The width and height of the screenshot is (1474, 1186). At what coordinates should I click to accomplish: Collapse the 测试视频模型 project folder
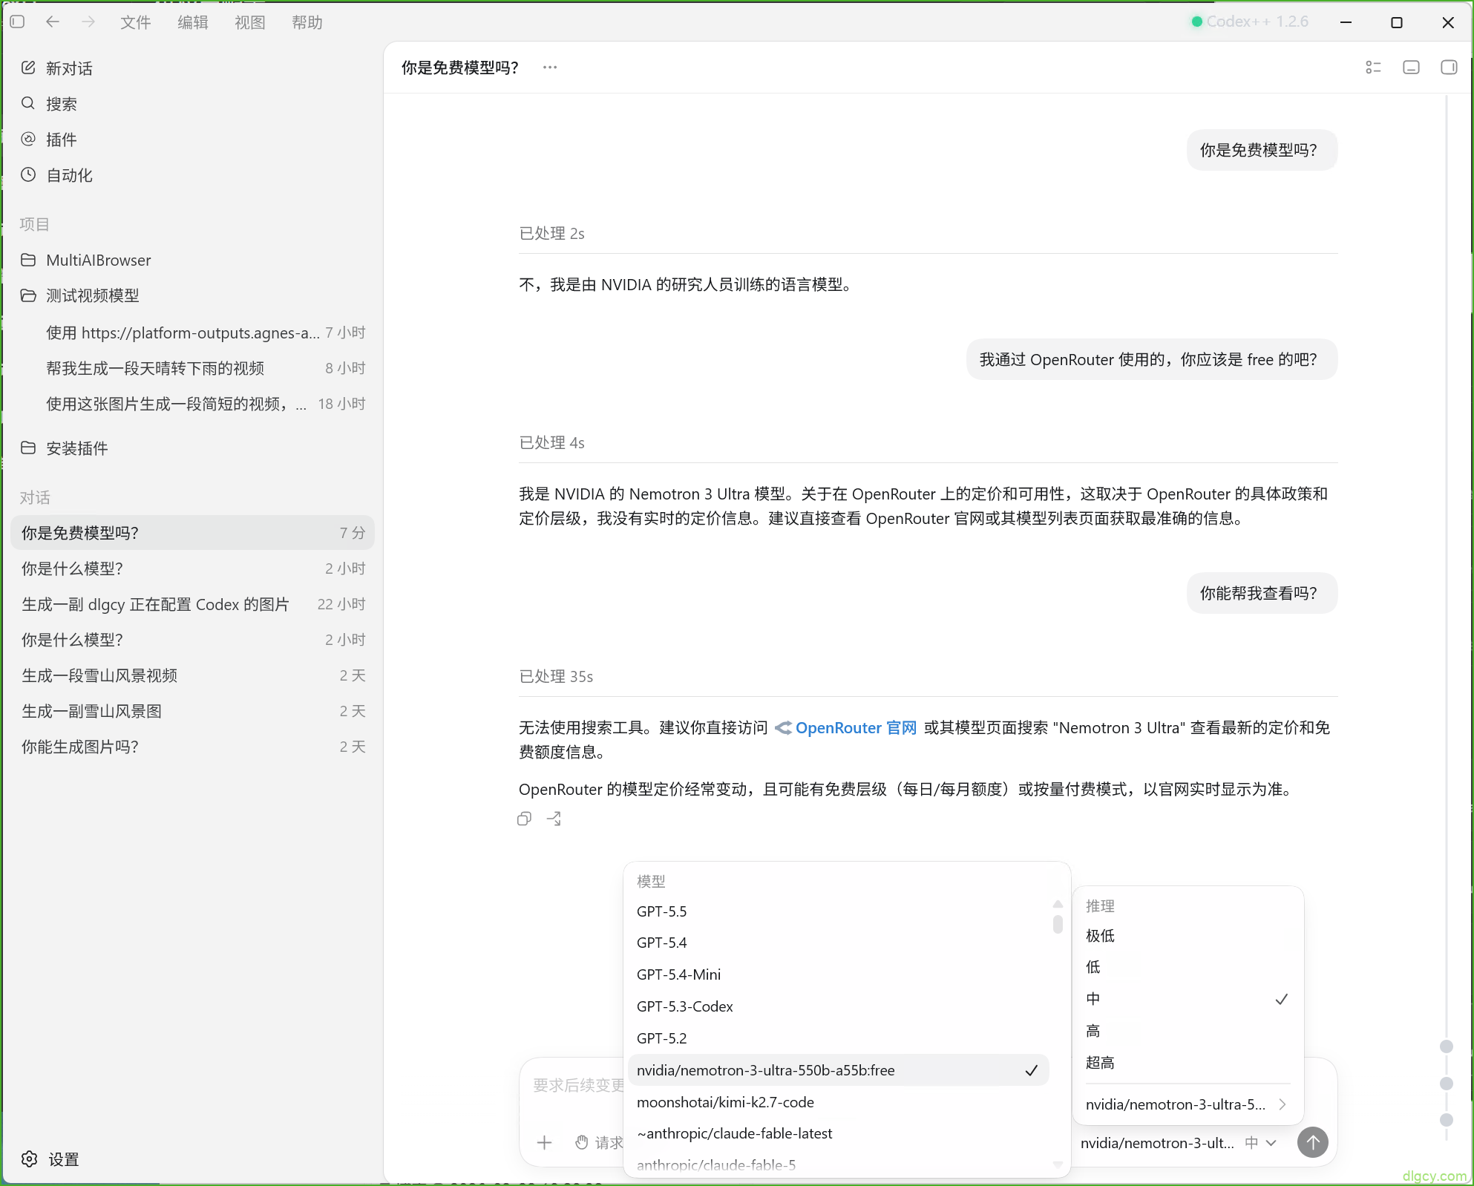point(191,295)
